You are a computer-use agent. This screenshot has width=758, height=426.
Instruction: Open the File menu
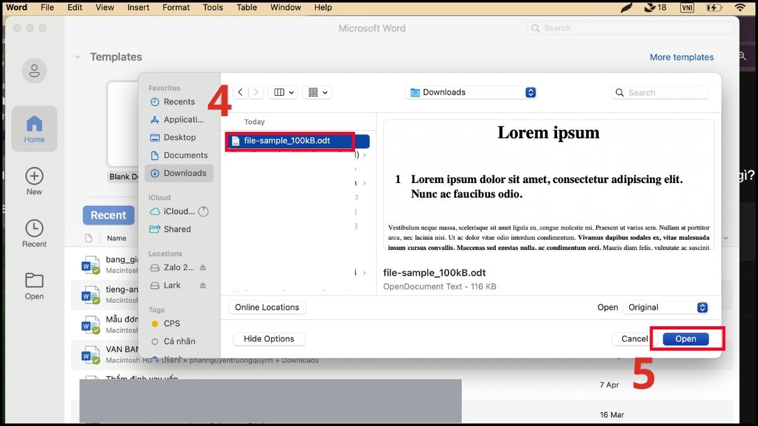pos(47,8)
